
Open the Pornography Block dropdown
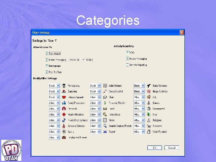(x=54, y=86)
